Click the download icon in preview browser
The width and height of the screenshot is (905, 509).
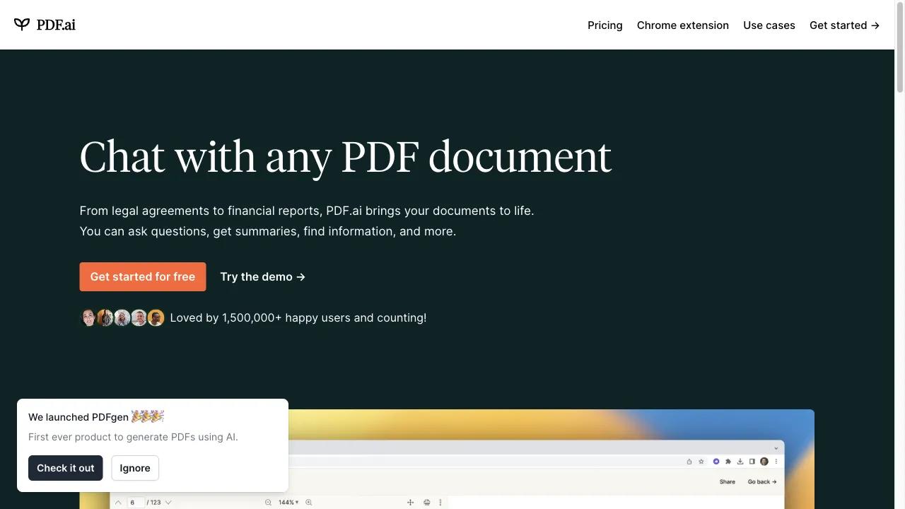point(740,461)
